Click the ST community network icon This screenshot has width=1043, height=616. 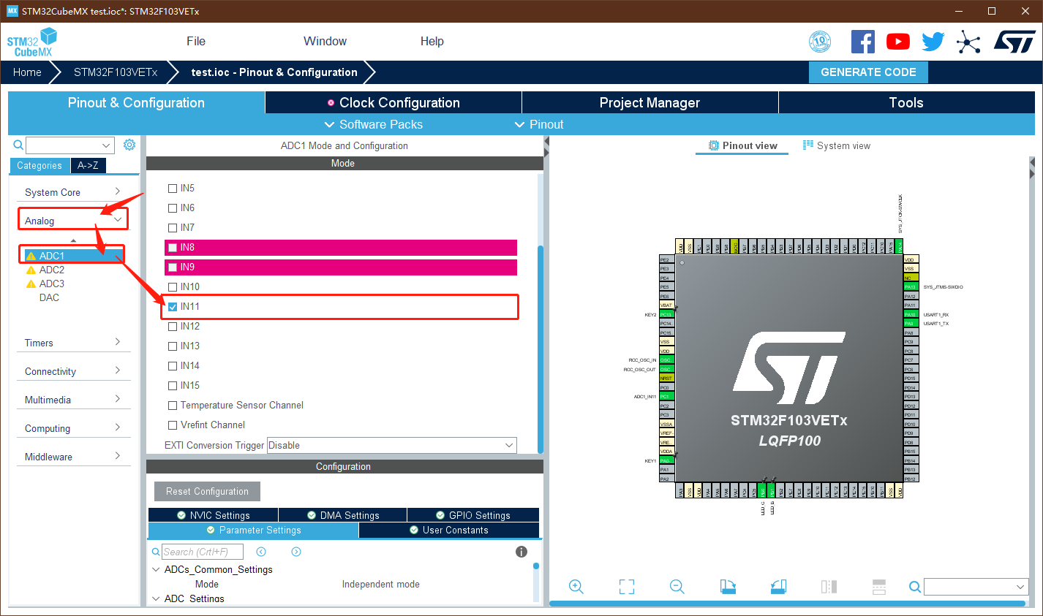coord(968,42)
